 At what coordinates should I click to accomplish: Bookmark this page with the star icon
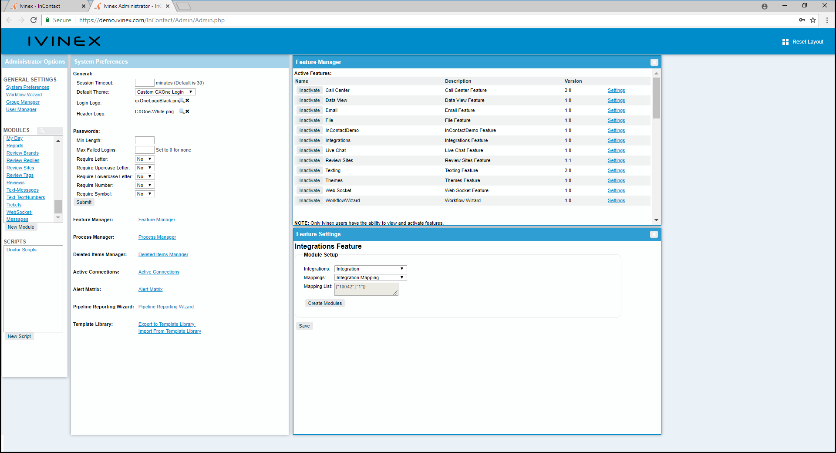[812, 20]
